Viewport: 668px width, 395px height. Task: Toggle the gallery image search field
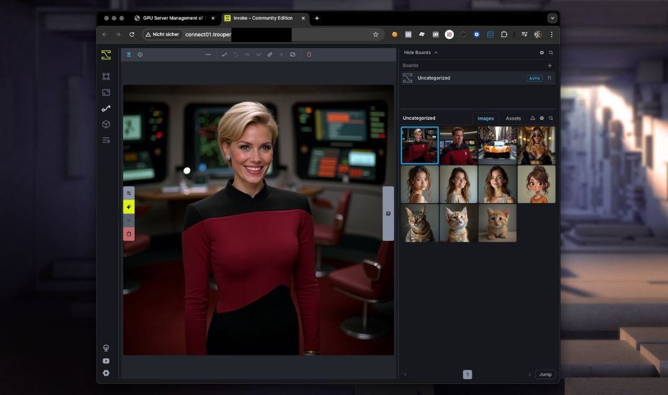point(551,118)
